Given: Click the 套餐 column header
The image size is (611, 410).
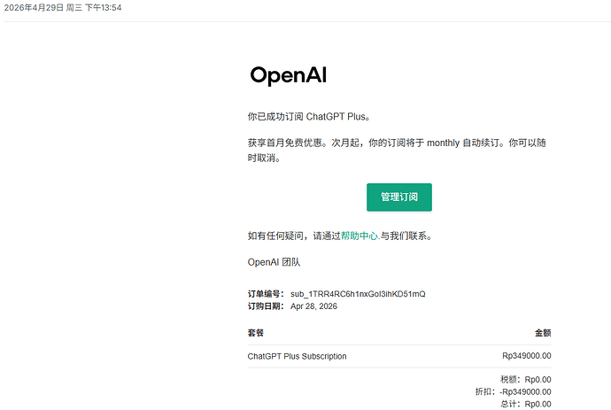Looking at the screenshot, I should (256, 333).
